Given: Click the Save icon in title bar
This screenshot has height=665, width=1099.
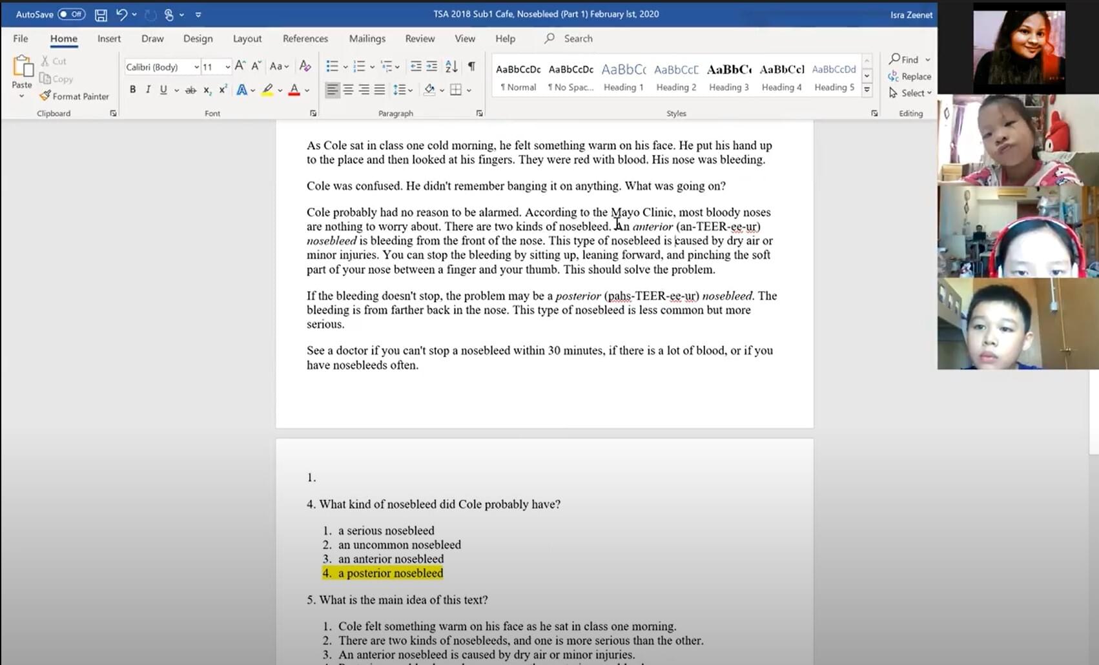Looking at the screenshot, I should (x=101, y=14).
